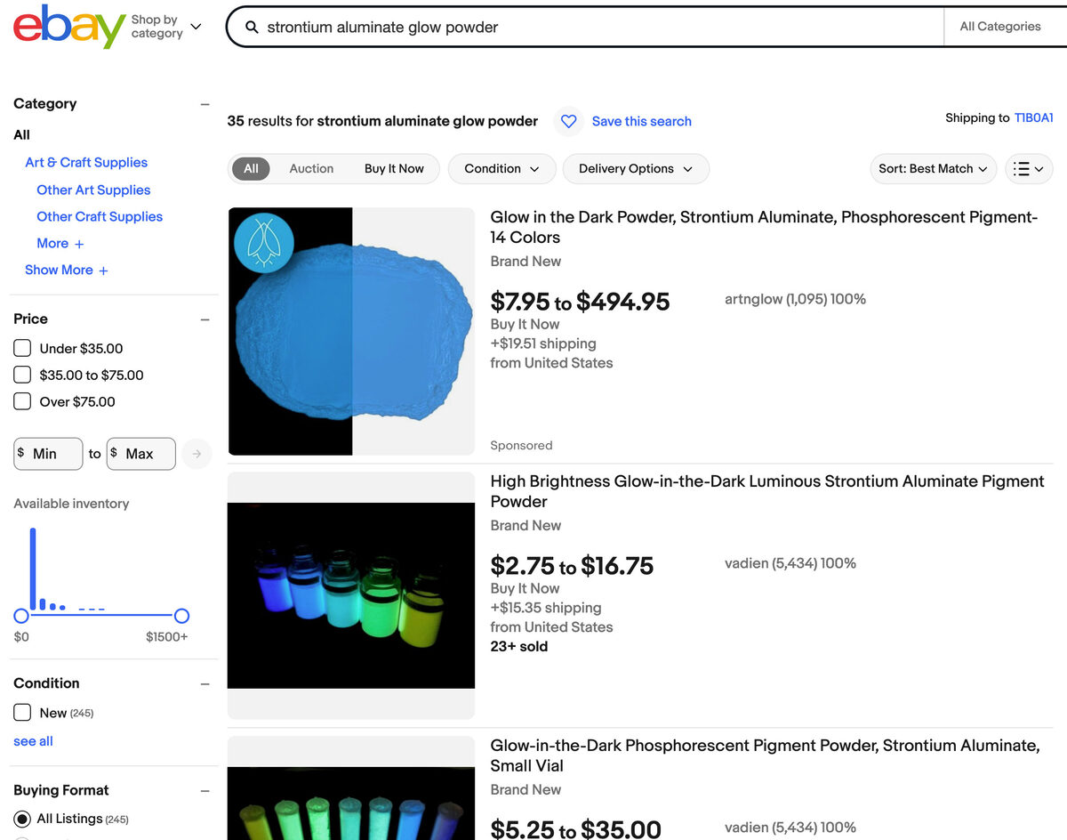Click +$19.51 shipping text
1067x840 pixels.
coord(543,344)
